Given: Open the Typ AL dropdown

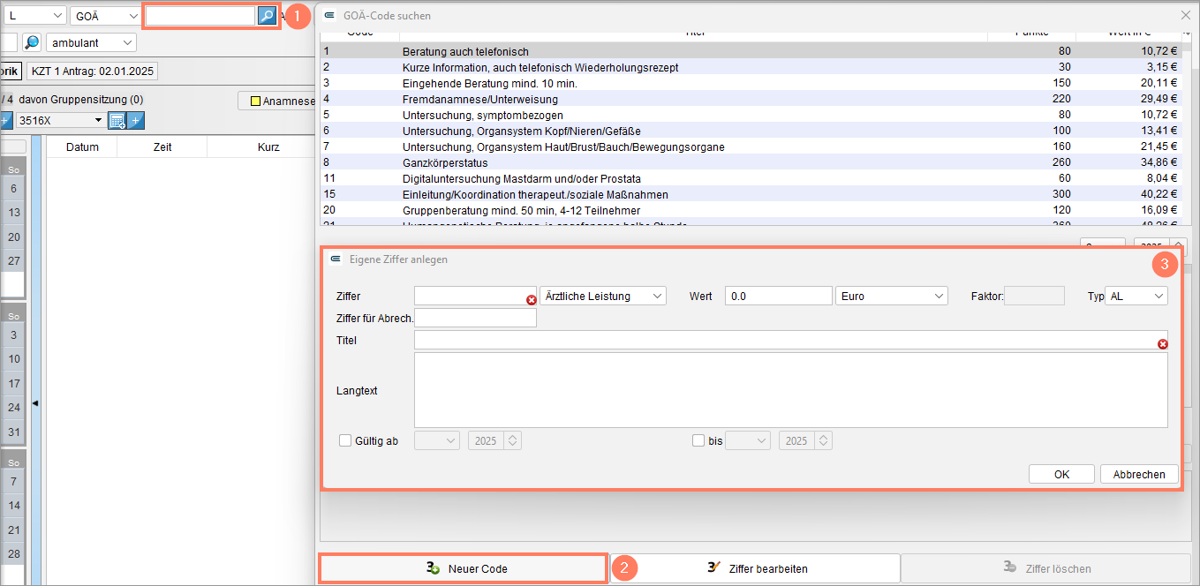Looking at the screenshot, I should click(1136, 297).
